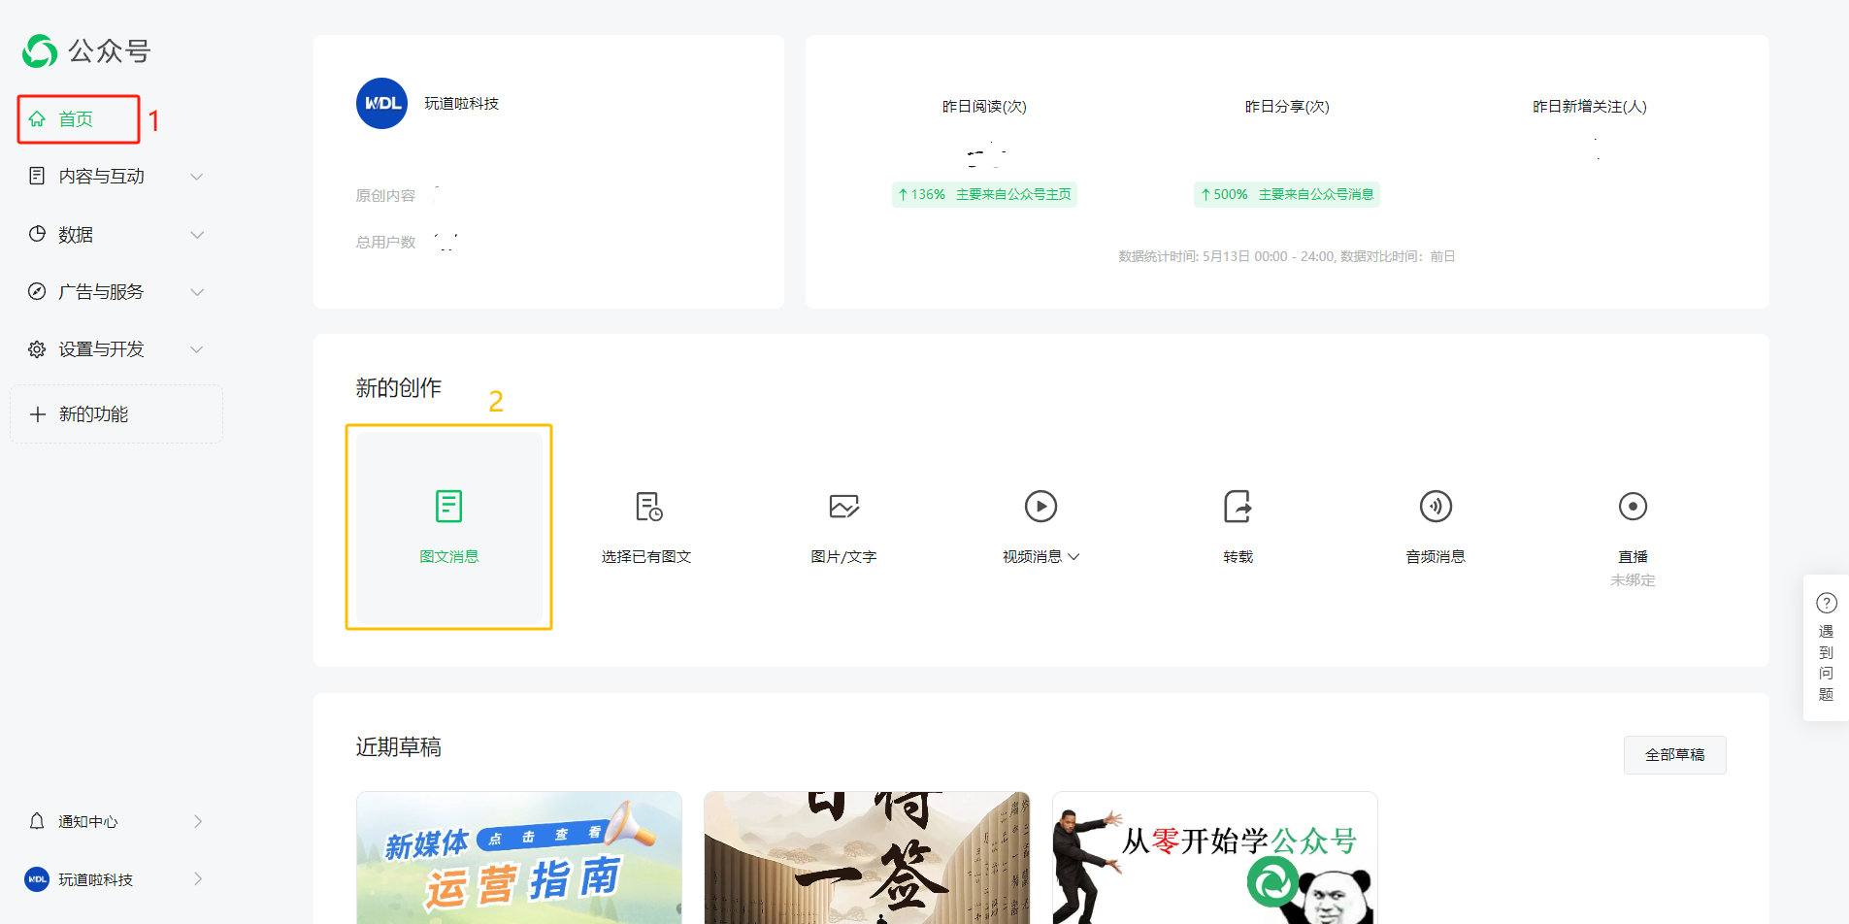Open the 音频消息 audio icon
The height and width of the screenshot is (924, 1849).
(x=1436, y=507)
